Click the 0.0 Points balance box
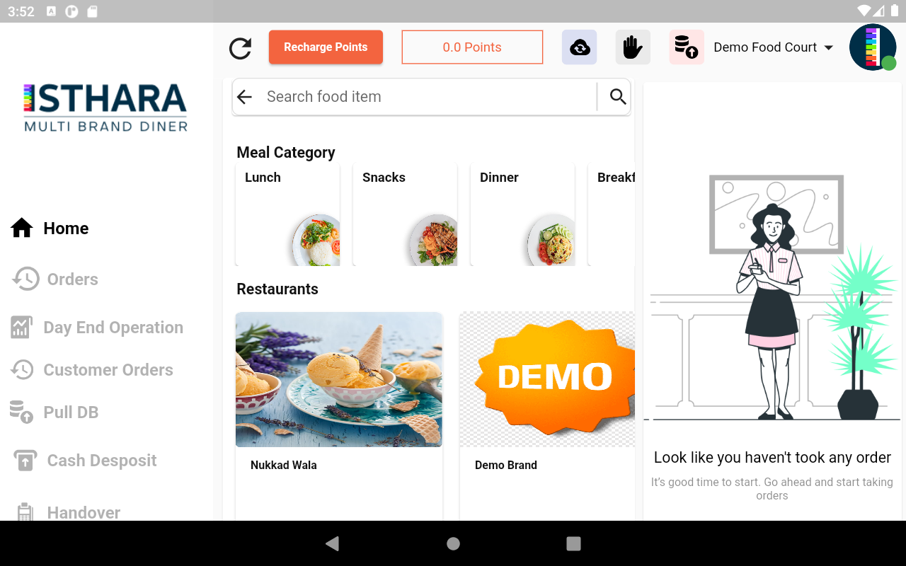This screenshot has height=566, width=906. tap(472, 47)
